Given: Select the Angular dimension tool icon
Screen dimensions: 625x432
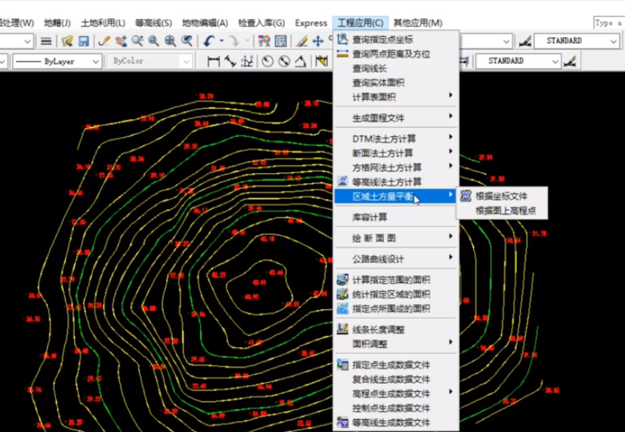Looking at the screenshot, I should 300,61.
